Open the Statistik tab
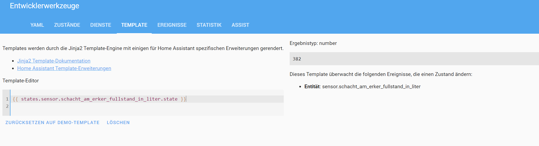The image size is (539, 146). tap(209, 25)
